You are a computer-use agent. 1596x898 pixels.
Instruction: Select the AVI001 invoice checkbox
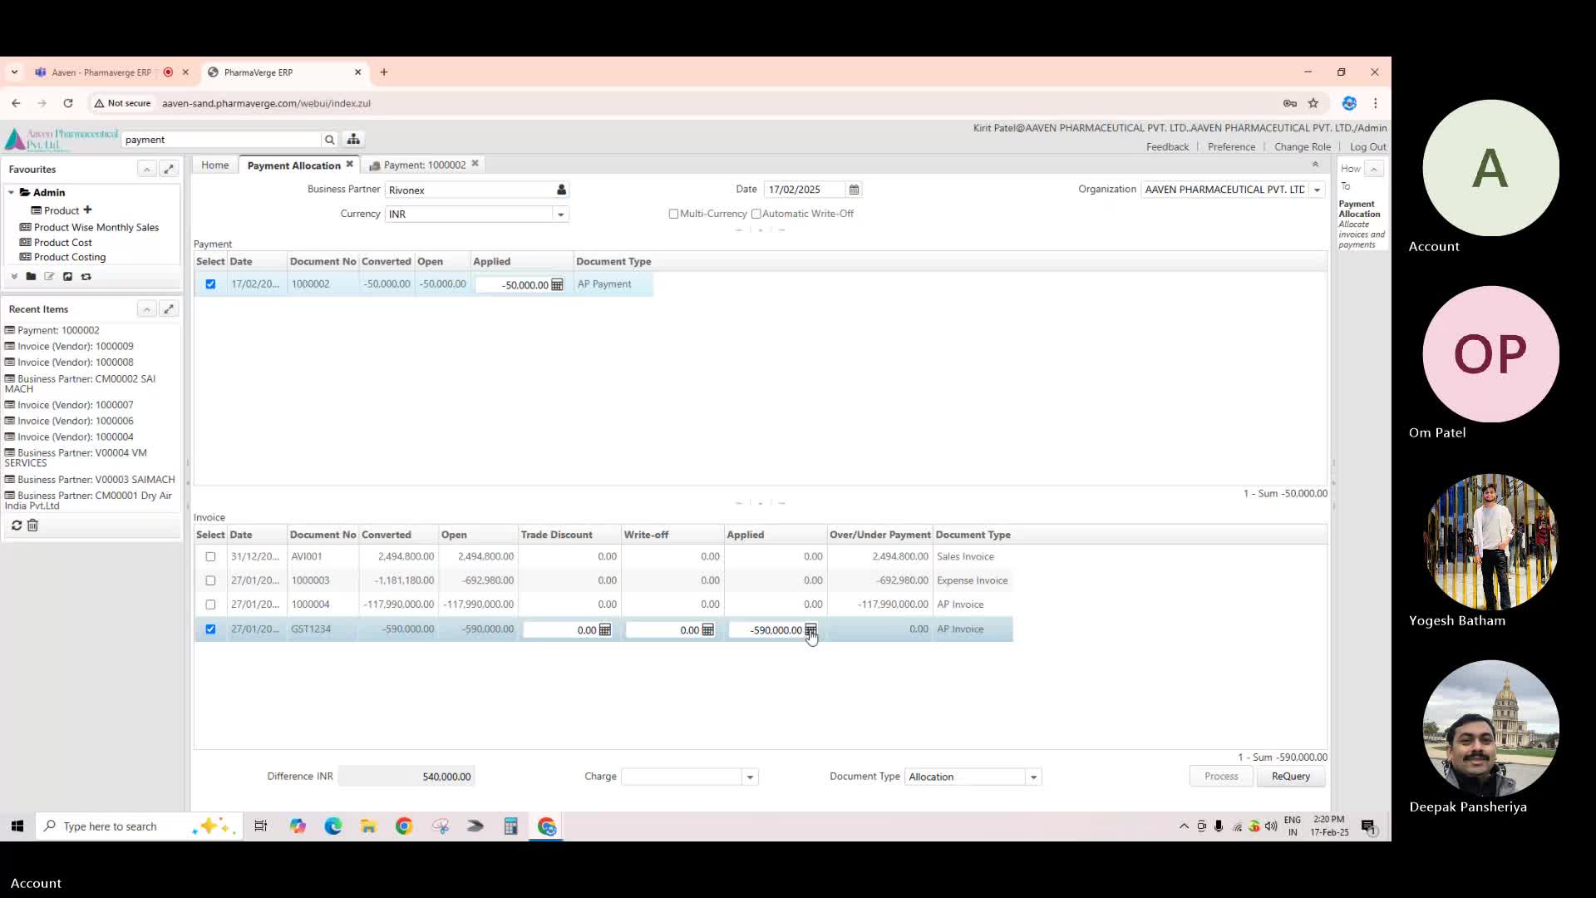(210, 556)
